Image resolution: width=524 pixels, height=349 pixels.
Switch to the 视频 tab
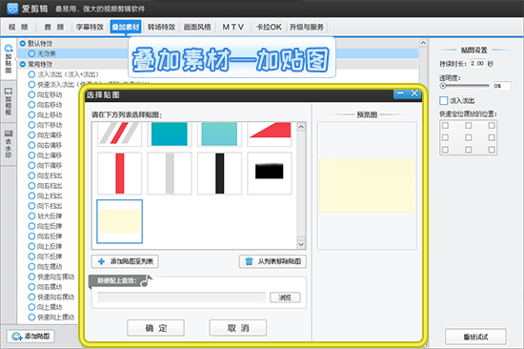(x=18, y=27)
